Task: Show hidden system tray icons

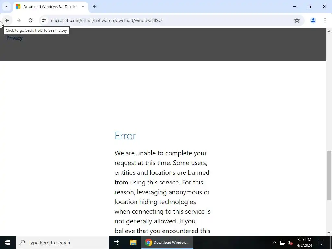Action: tap(274, 243)
